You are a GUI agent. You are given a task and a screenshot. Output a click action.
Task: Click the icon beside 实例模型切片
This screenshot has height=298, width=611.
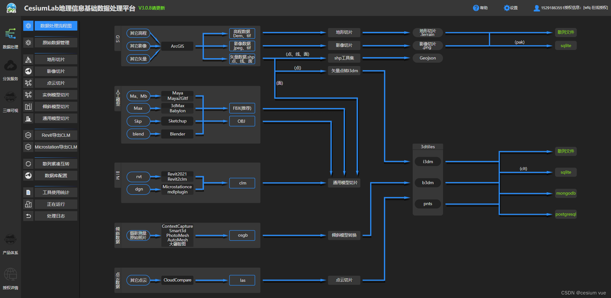click(28, 95)
